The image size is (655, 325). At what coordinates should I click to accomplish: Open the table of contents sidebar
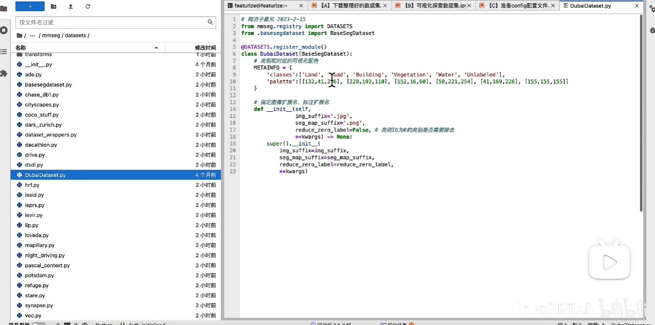(4, 52)
